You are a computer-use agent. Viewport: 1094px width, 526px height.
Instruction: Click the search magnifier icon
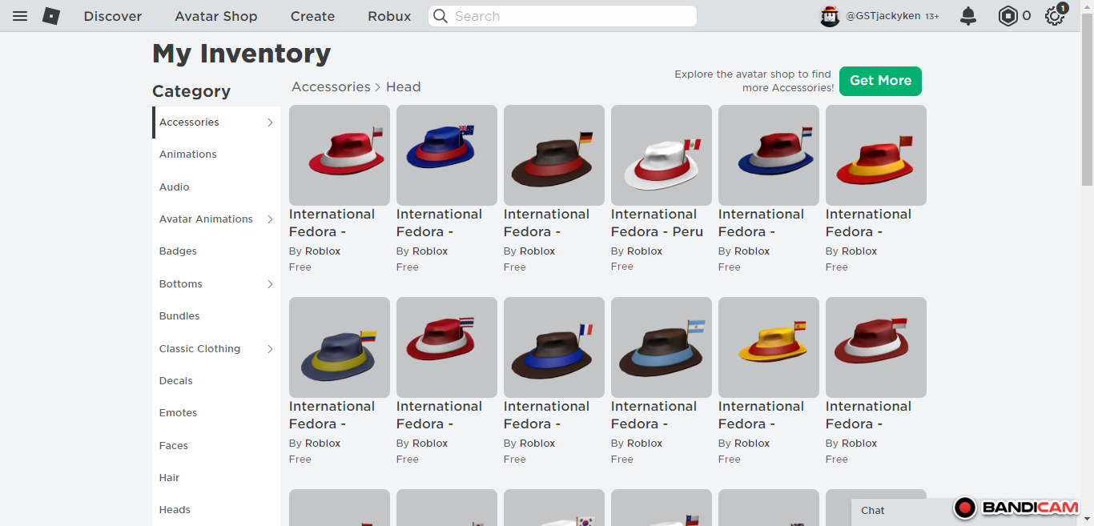440,16
